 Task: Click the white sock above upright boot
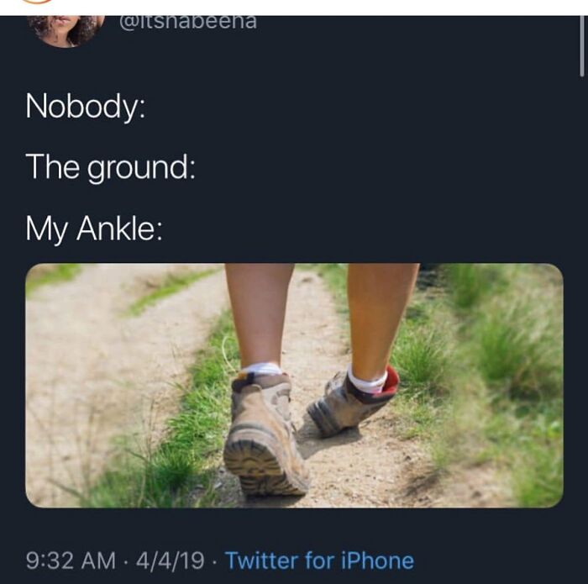pos(261,369)
